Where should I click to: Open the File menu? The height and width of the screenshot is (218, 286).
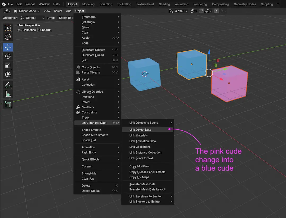(x=10, y=4)
